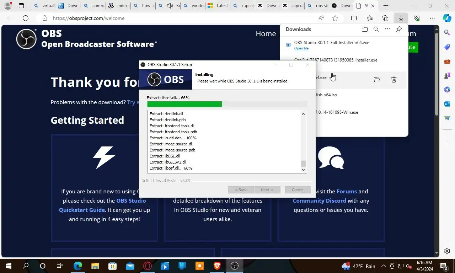Open Edge split screen icon

[354, 18]
